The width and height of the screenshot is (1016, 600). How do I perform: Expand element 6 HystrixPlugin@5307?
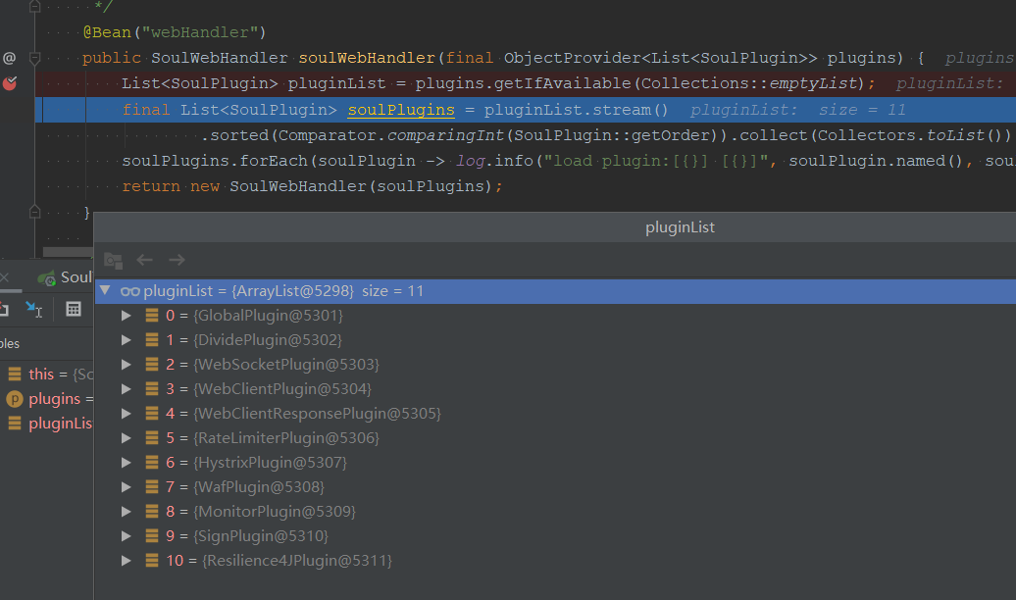click(127, 463)
